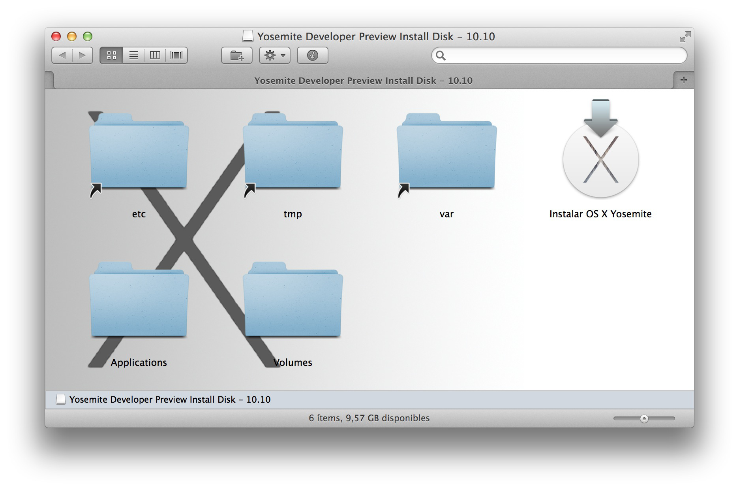Click the window title text

coord(376,36)
